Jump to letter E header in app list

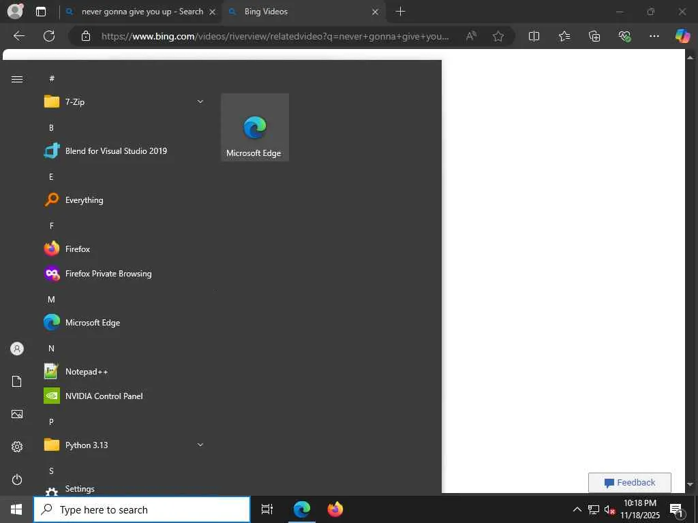[x=51, y=177]
